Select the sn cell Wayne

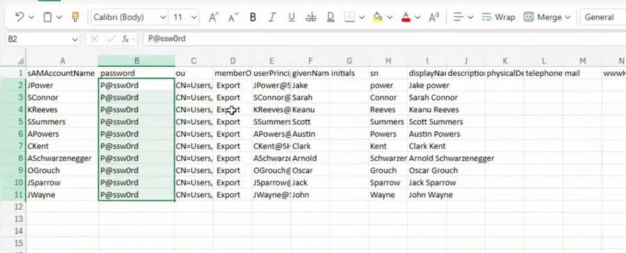[388, 194]
